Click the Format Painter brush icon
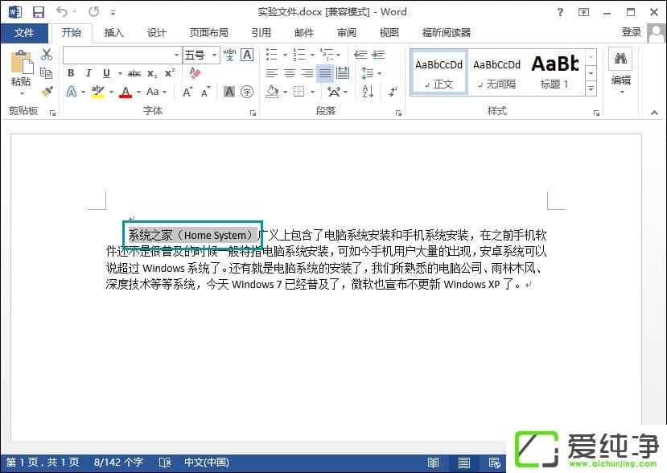 coord(47,91)
